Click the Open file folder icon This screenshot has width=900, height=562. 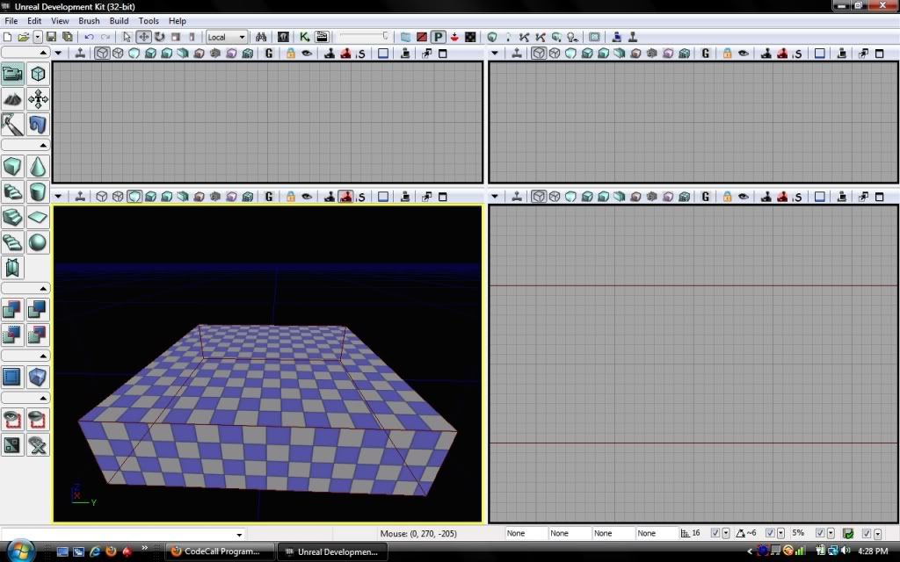click(23, 37)
